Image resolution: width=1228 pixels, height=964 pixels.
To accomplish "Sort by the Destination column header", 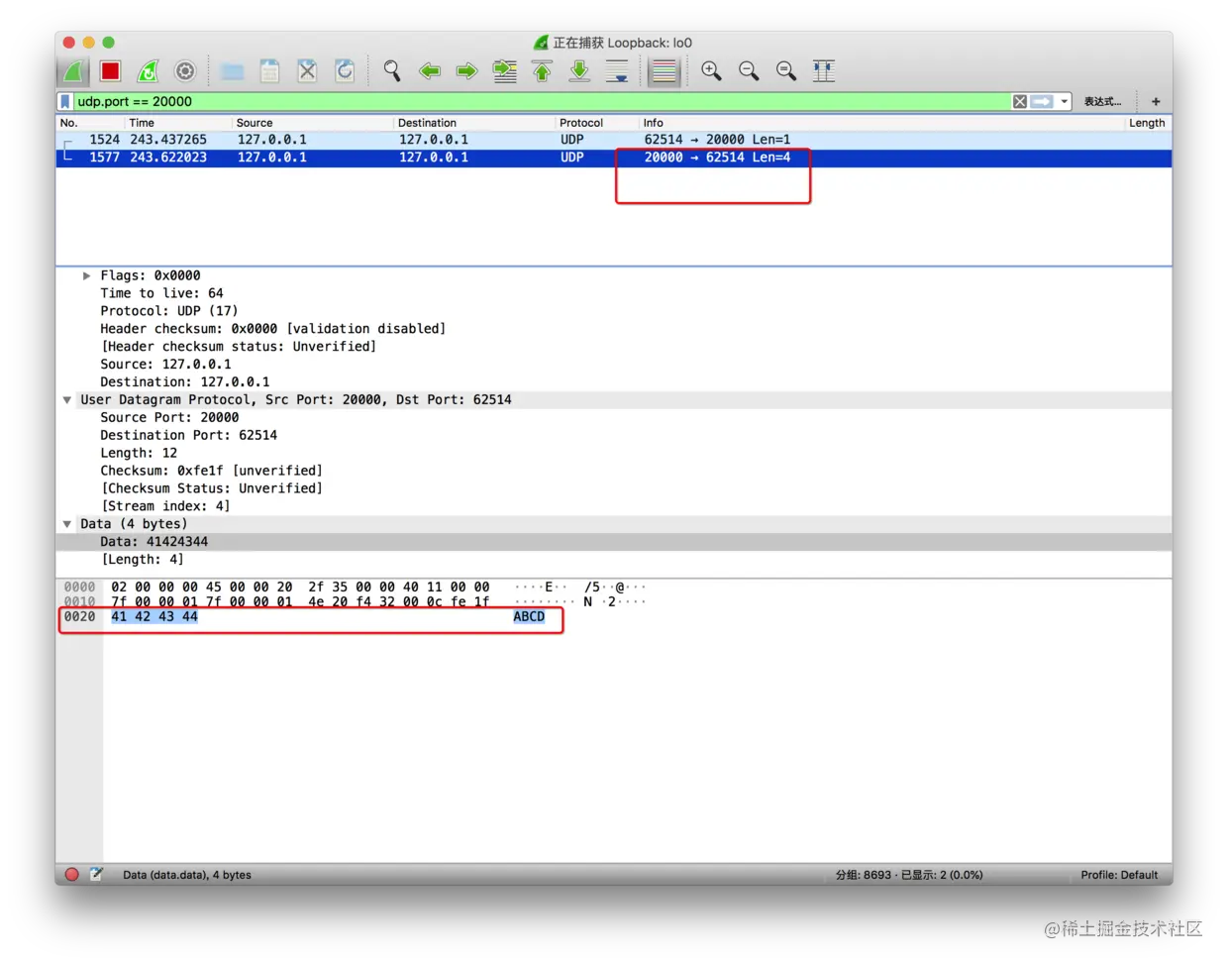I will (x=474, y=123).
